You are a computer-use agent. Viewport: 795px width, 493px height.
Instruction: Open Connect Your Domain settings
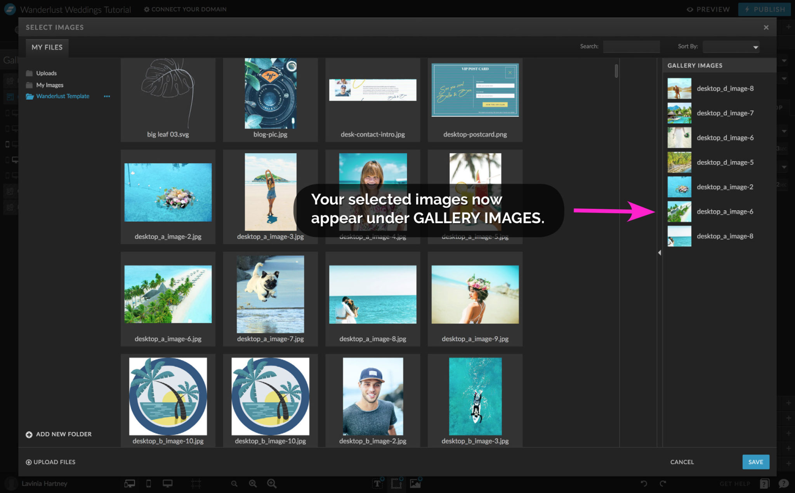pyautogui.click(x=185, y=9)
